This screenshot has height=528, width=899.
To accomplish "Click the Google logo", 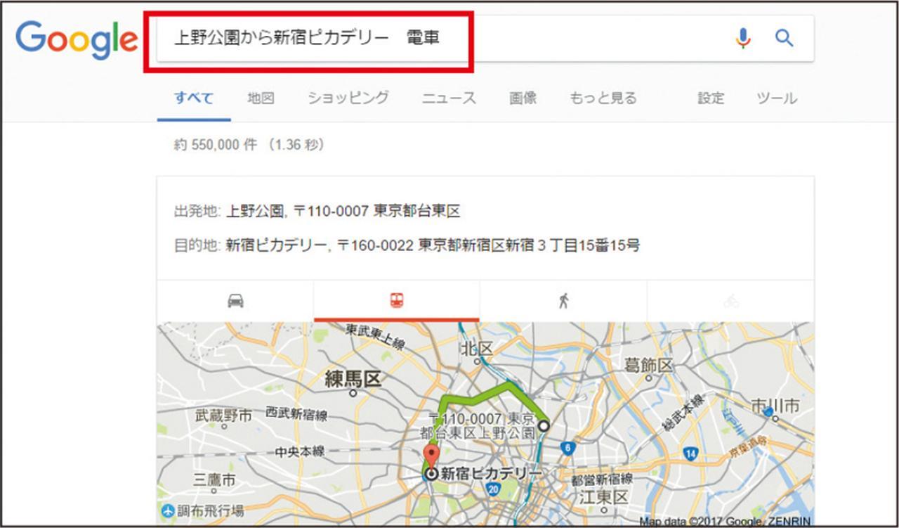I will [x=77, y=39].
